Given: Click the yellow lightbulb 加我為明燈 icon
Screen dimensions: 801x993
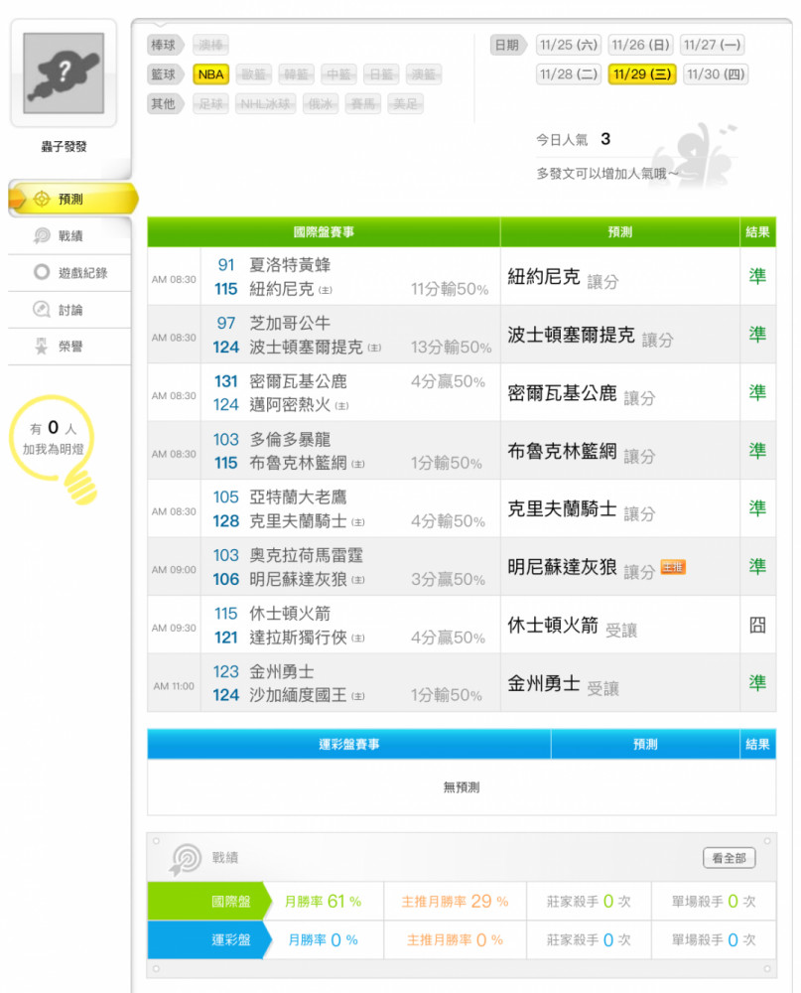Looking at the screenshot, I should point(54,449).
